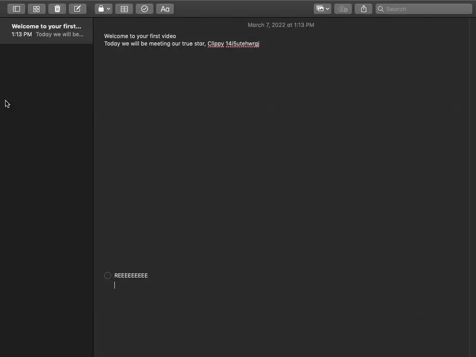The width and height of the screenshot is (476, 357).
Task: Click the '1:13 PM' time in note list
Action: point(21,34)
